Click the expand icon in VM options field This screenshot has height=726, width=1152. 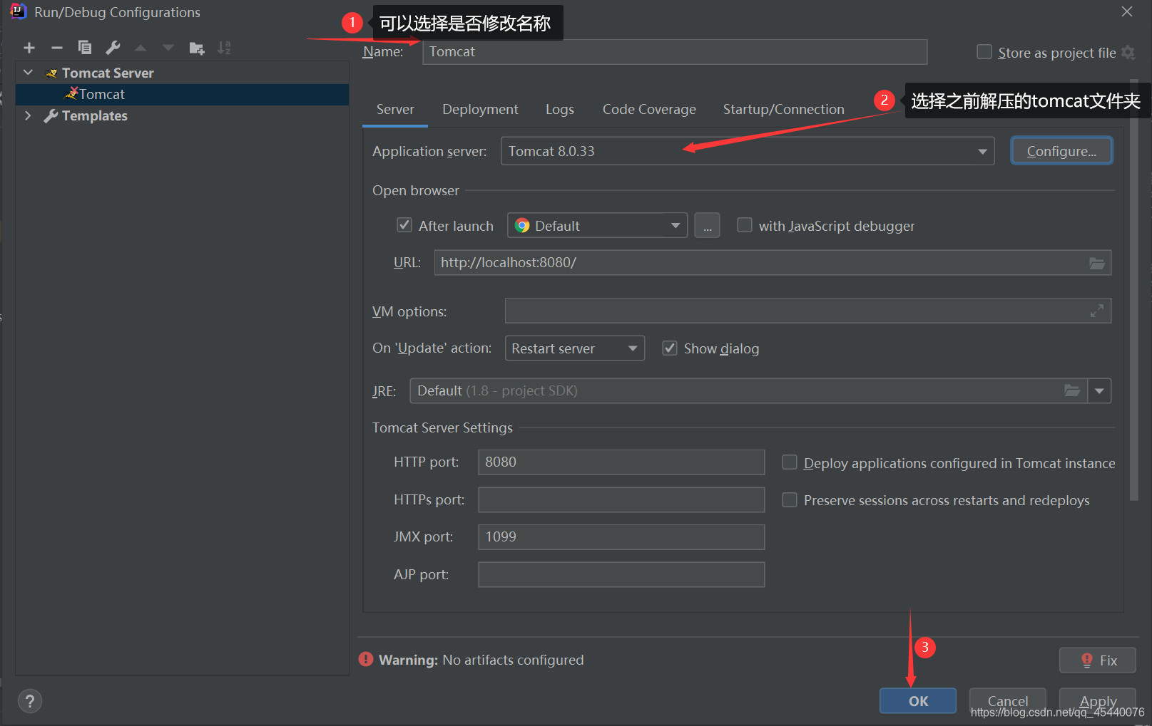click(1097, 311)
